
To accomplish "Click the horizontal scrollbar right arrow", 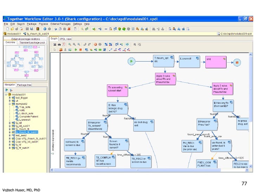I will [247, 170].
